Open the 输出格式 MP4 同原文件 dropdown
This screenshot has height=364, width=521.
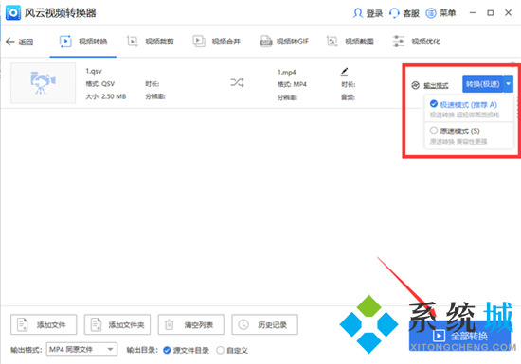[81, 350]
